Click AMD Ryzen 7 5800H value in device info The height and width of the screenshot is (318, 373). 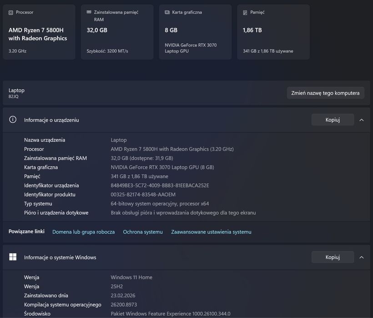pyautogui.click(x=172, y=149)
